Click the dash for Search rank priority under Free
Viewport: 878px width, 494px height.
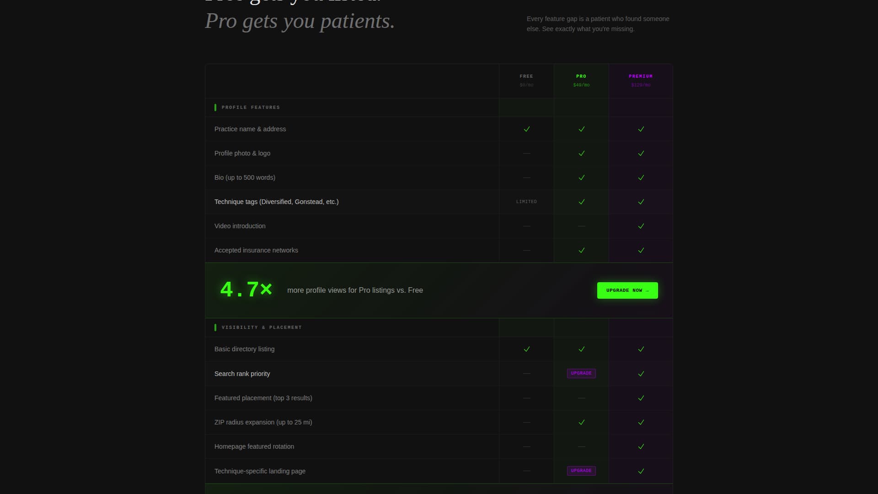click(526, 373)
